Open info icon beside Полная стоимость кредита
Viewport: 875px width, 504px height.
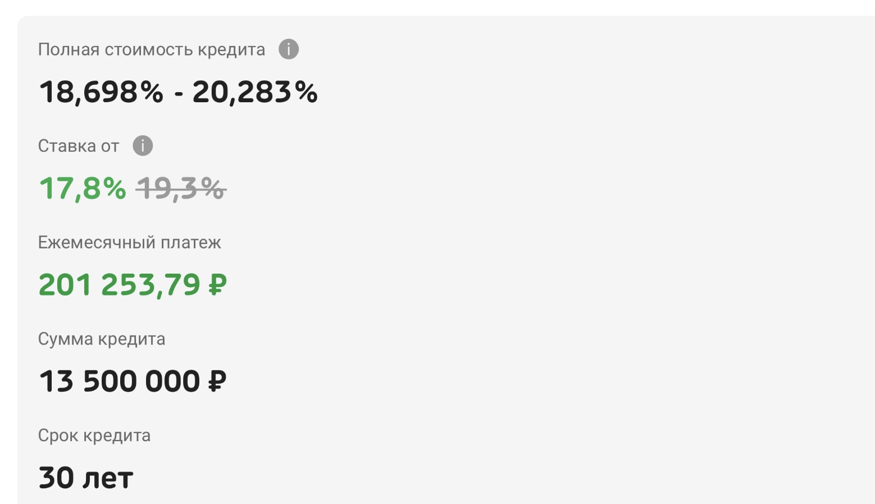coord(289,49)
